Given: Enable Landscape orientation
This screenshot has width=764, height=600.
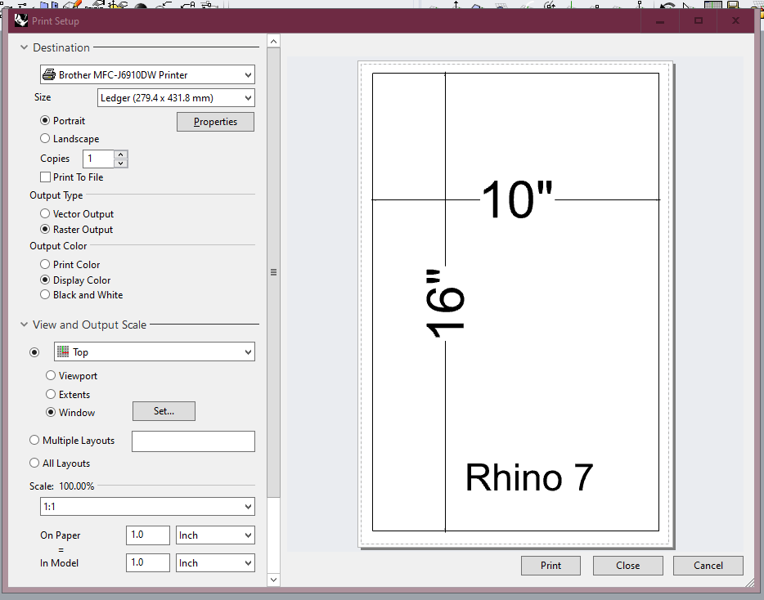Looking at the screenshot, I should [x=46, y=138].
